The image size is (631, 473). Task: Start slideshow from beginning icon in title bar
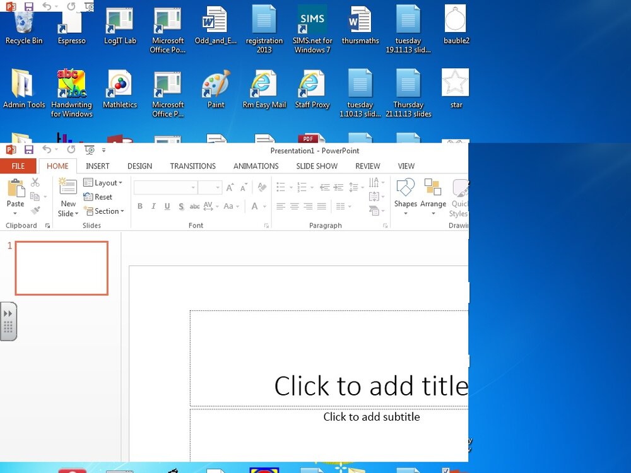click(90, 150)
